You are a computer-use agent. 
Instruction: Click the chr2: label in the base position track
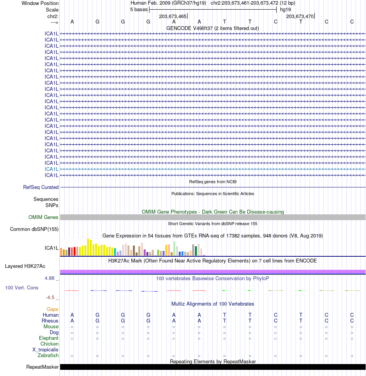[53, 17]
